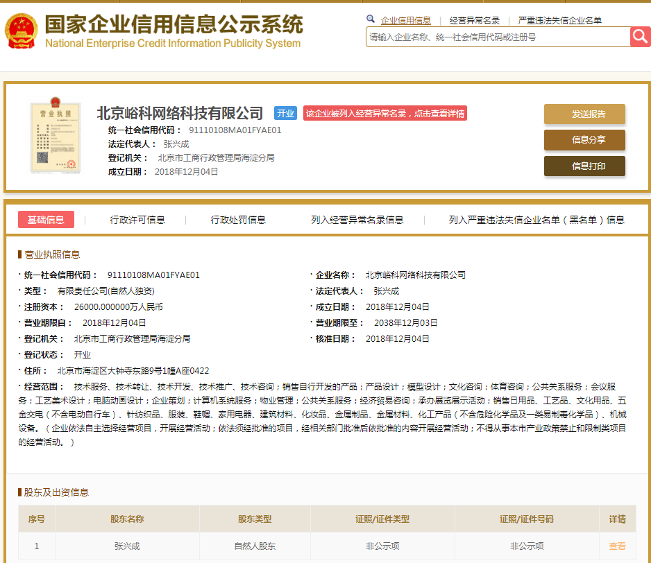Image resolution: width=651 pixels, height=563 pixels.
Task: Click 查看 link for shareholder 张兴成
Action: pyautogui.click(x=617, y=546)
